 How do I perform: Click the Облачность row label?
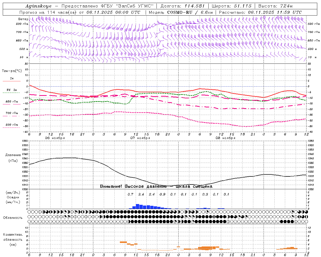click(x=13, y=218)
